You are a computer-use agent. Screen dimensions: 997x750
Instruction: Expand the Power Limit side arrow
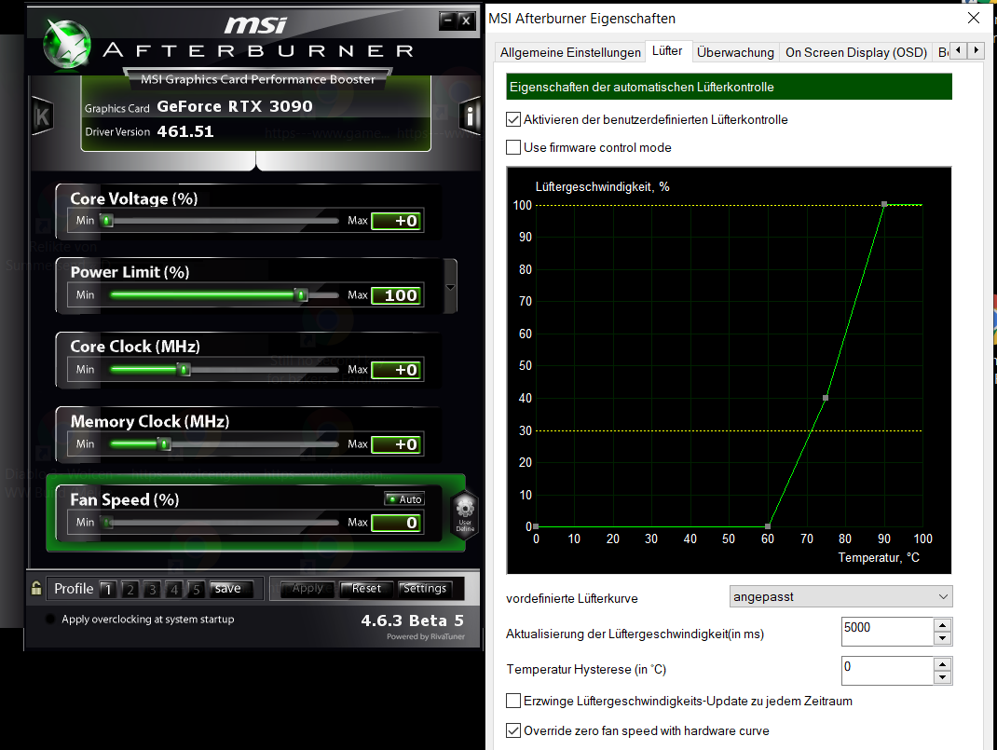pyautogui.click(x=450, y=287)
